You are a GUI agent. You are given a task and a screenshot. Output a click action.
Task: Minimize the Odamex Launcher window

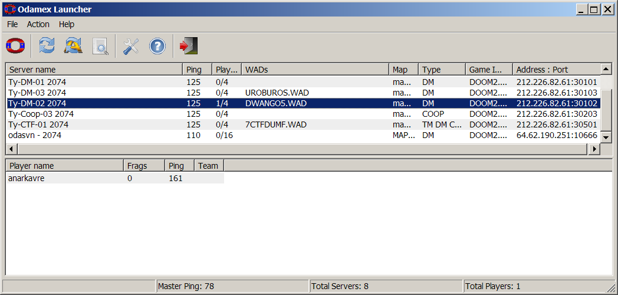pyautogui.click(x=581, y=9)
